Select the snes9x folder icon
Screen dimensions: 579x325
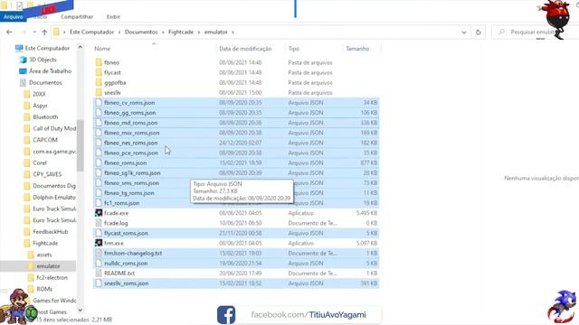click(99, 92)
